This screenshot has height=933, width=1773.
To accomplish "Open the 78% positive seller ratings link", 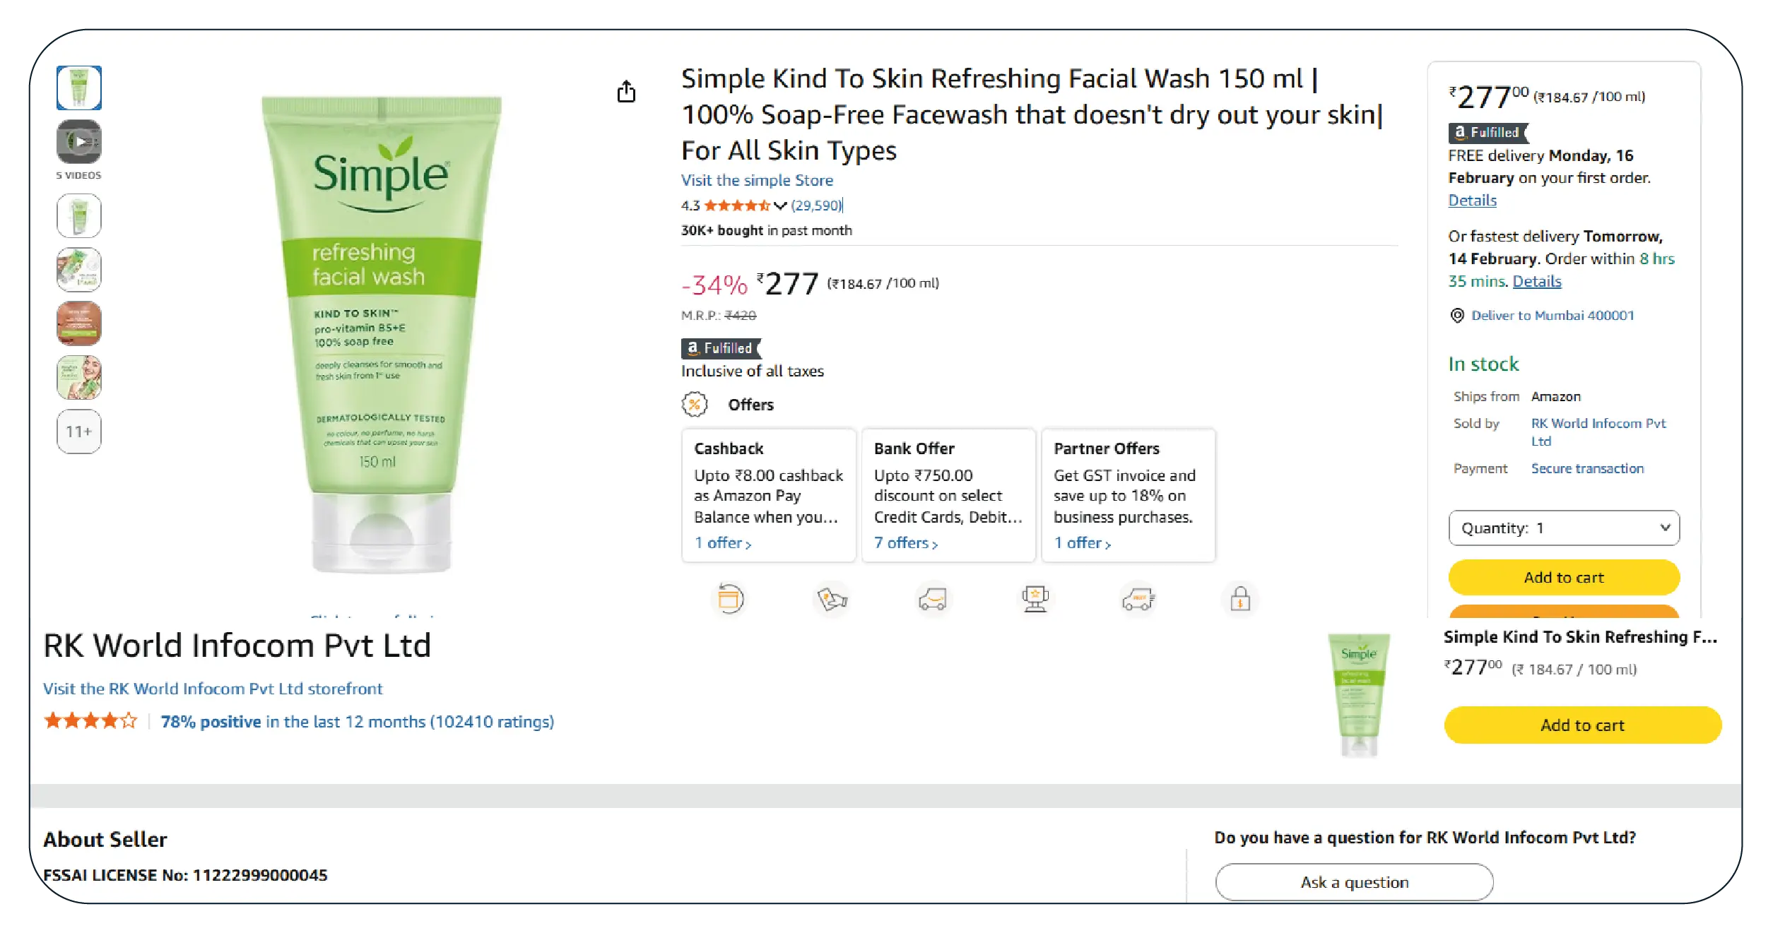I will pos(357,722).
